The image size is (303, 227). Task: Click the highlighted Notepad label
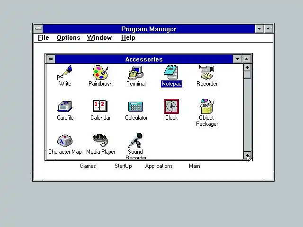(x=171, y=84)
